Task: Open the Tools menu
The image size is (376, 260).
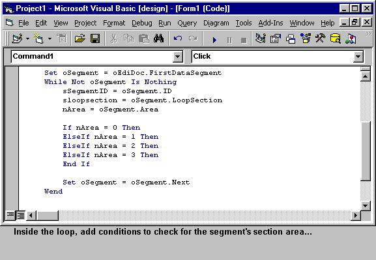Action: [x=244, y=23]
